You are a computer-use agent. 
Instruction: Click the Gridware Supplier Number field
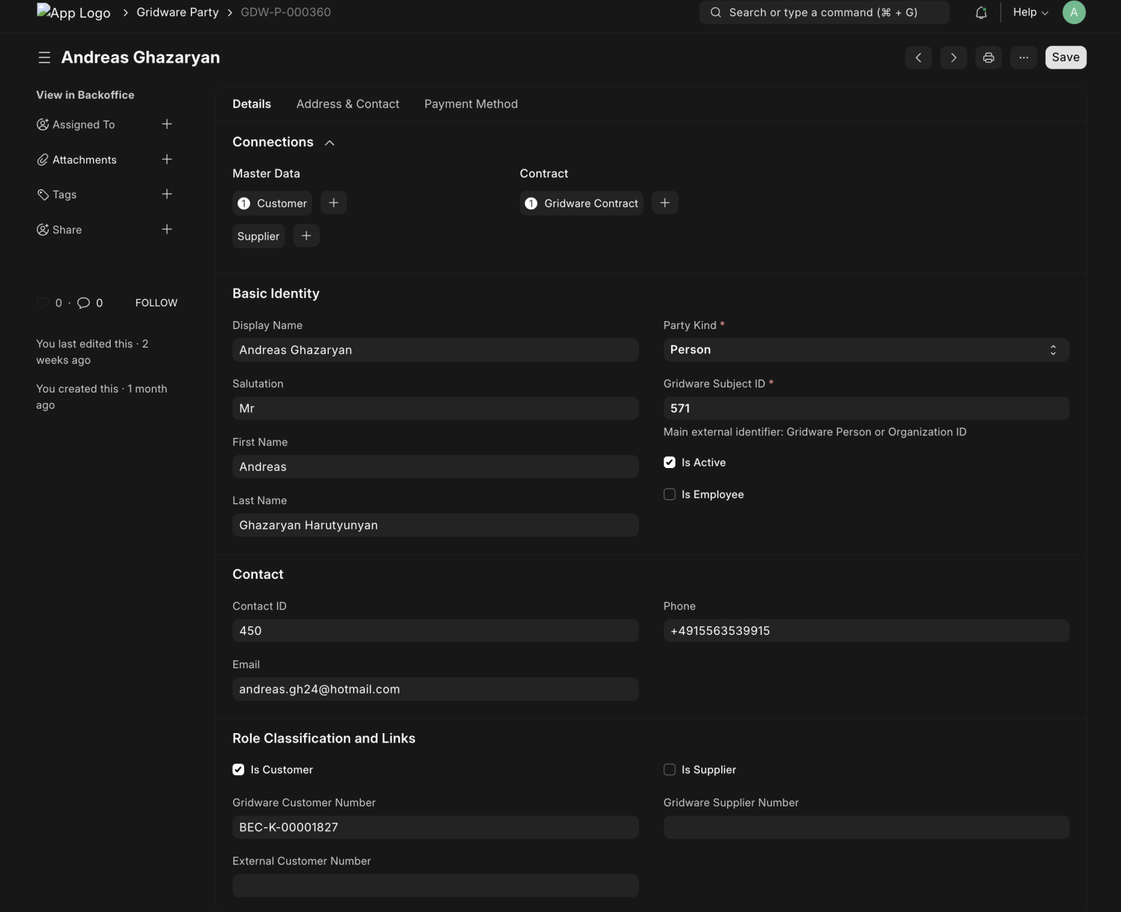pos(866,827)
